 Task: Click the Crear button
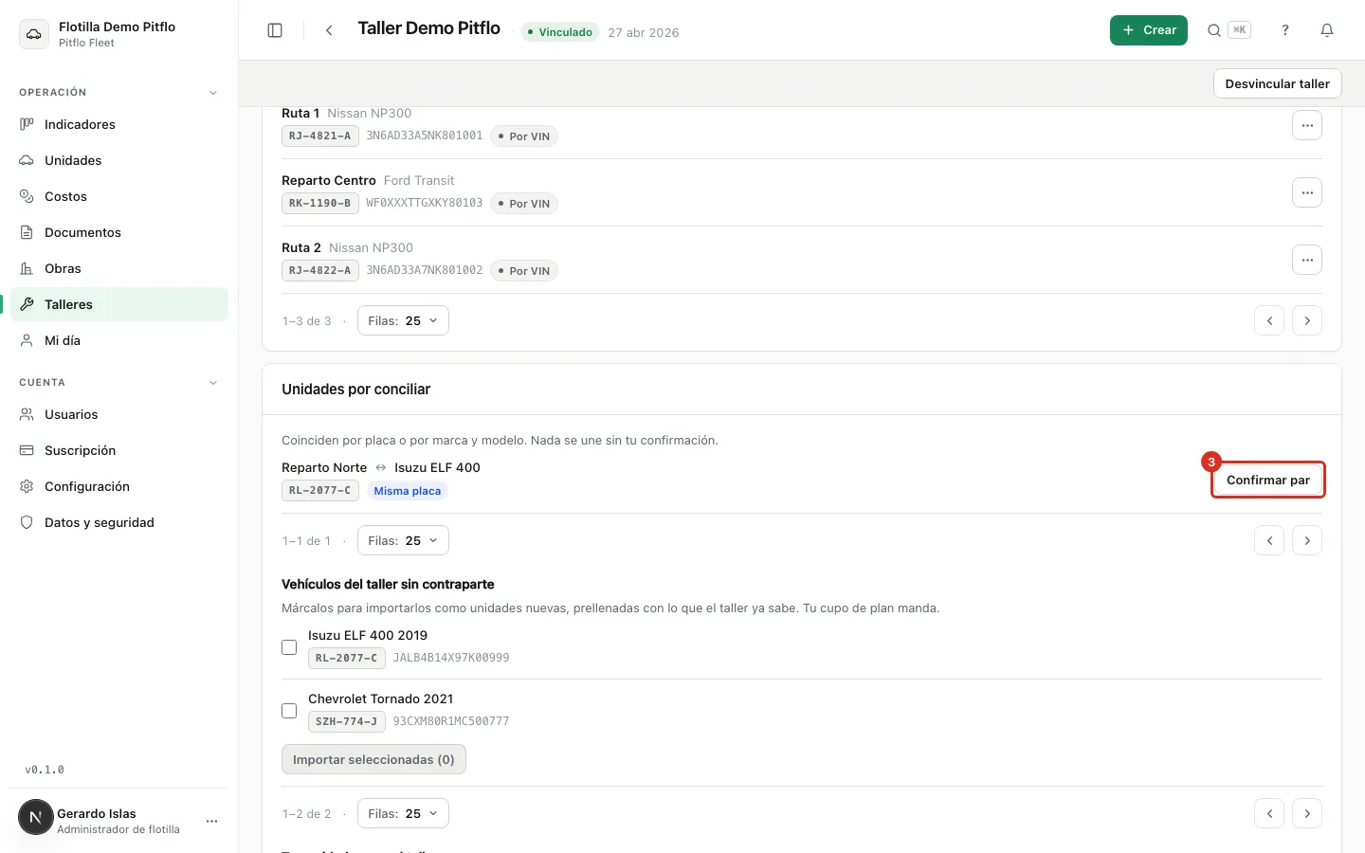click(x=1149, y=30)
